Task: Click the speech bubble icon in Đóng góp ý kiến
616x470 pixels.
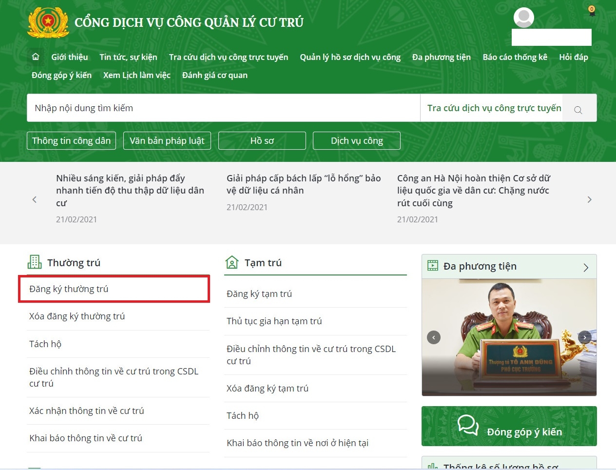Action: (468, 425)
